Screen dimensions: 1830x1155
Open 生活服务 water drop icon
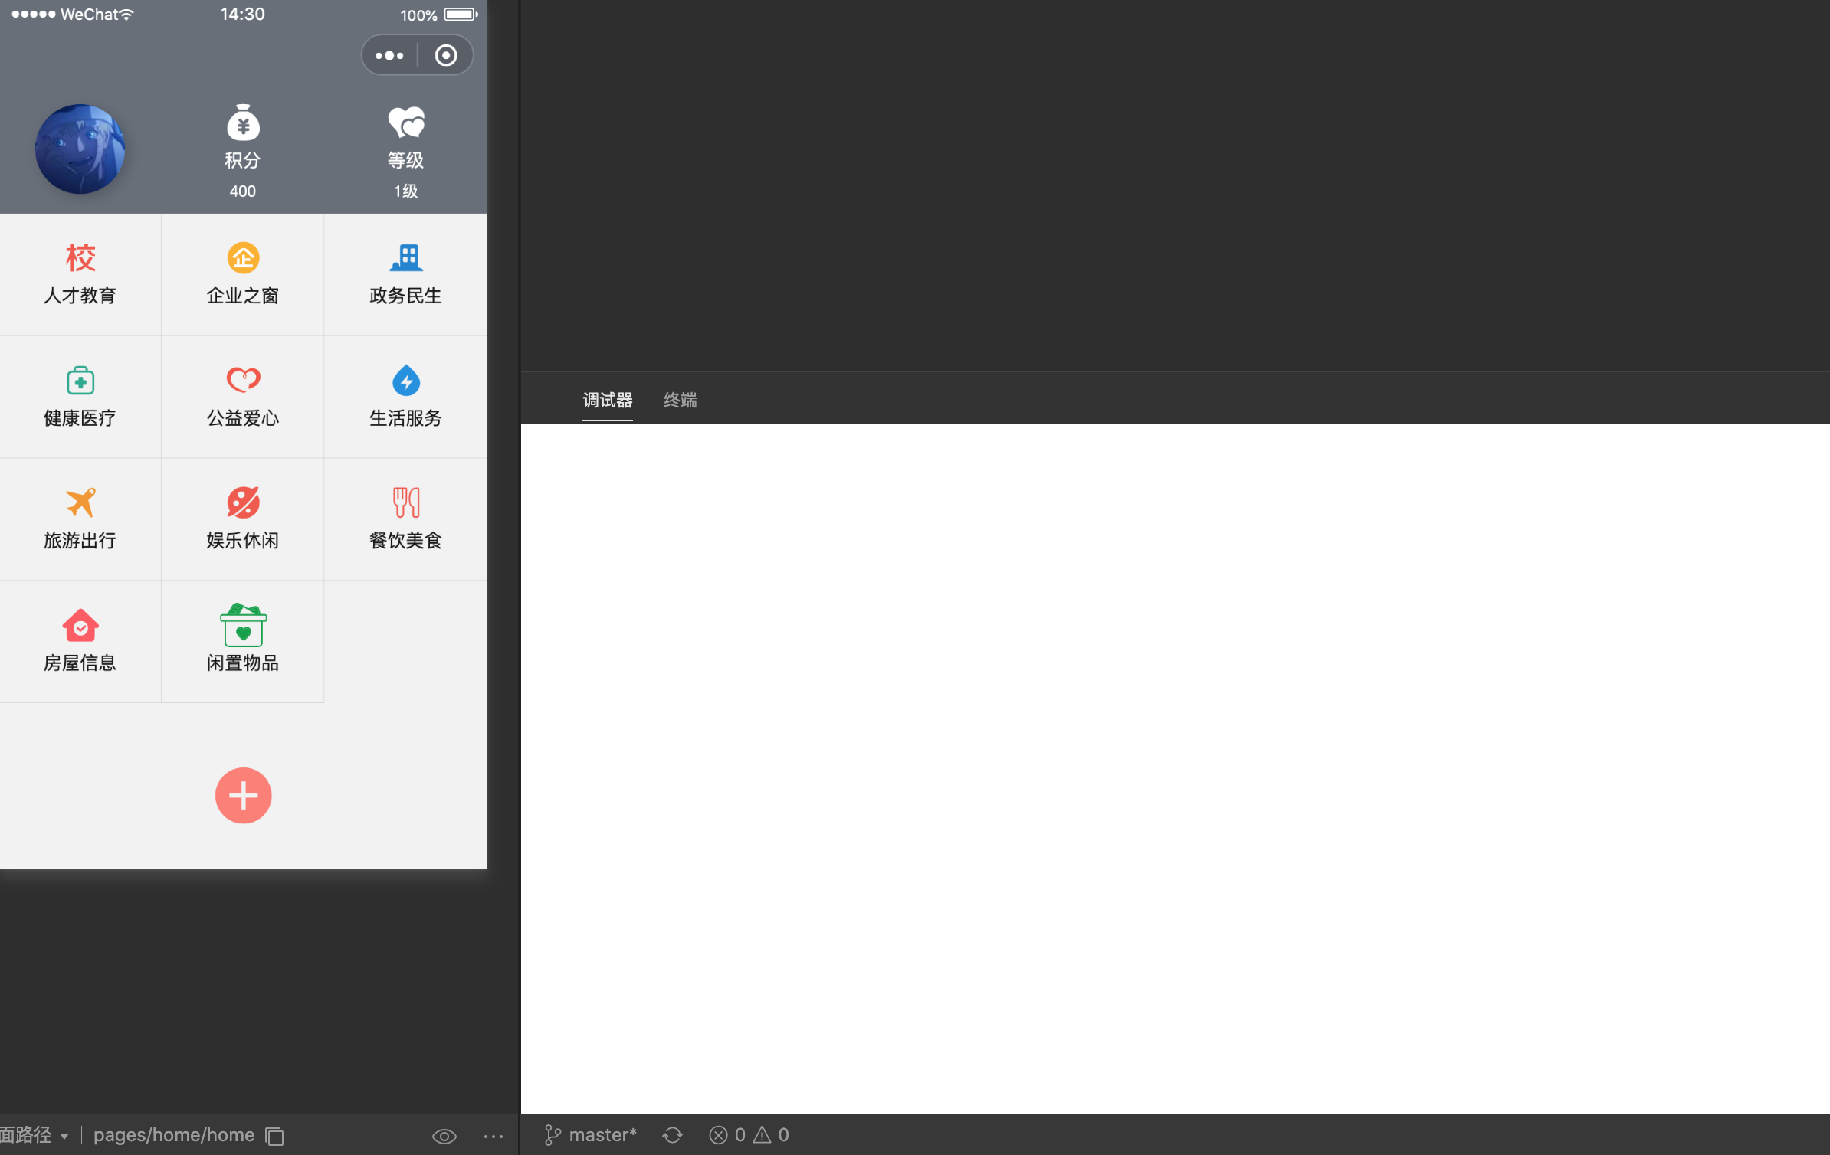(405, 381)
